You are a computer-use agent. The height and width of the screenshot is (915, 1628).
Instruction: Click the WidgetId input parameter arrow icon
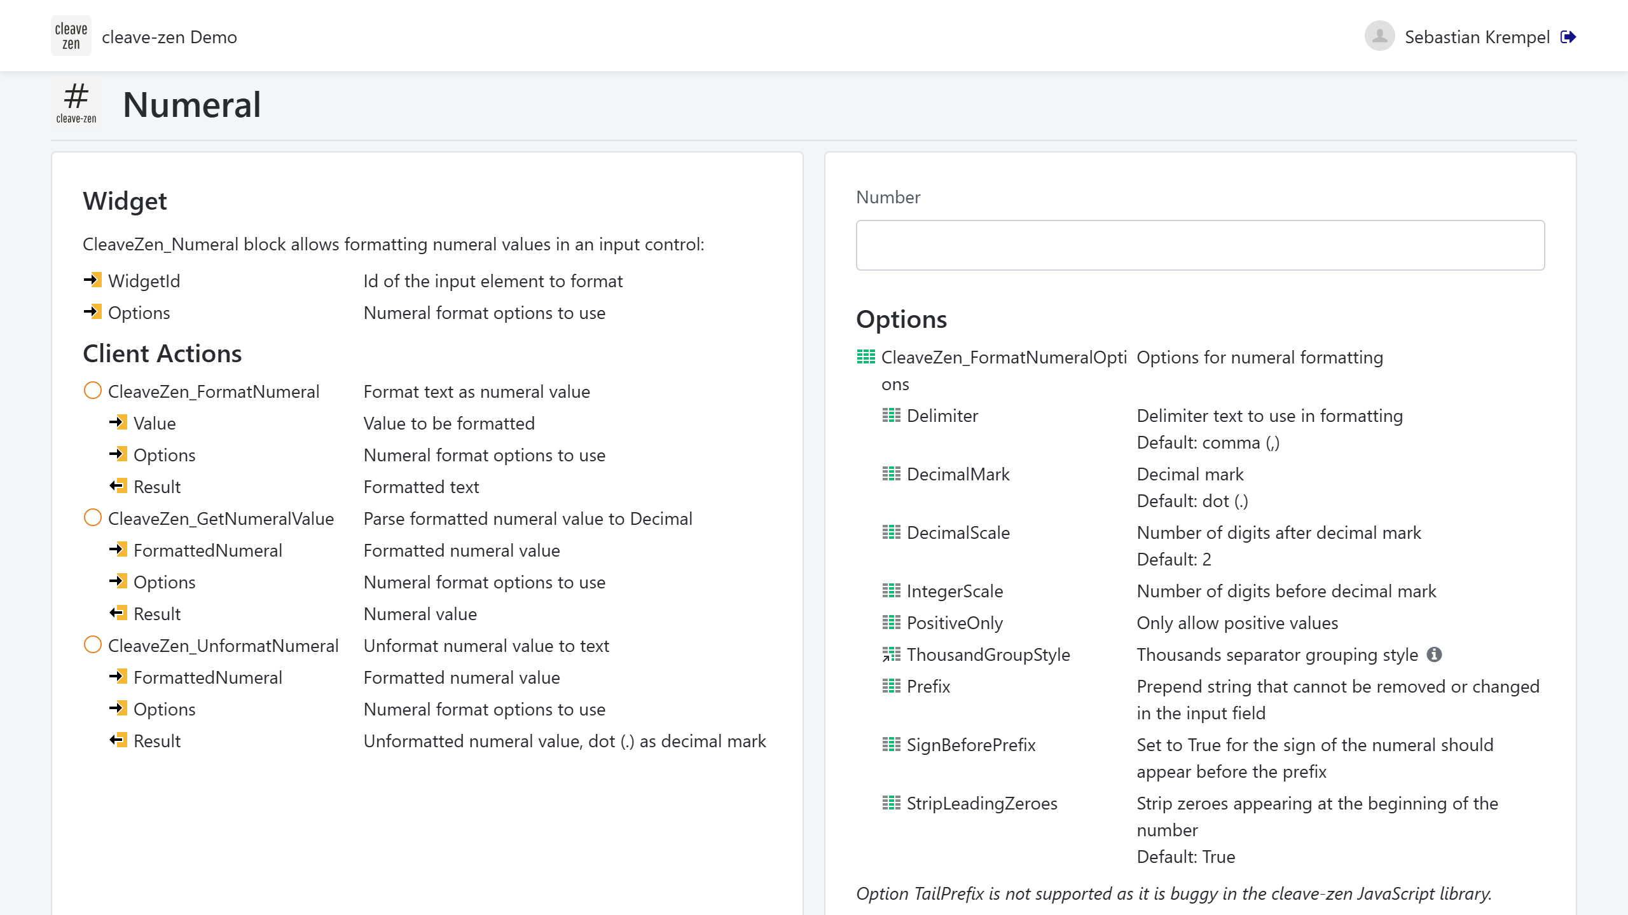pyautogui.click(x=93, y=280)
